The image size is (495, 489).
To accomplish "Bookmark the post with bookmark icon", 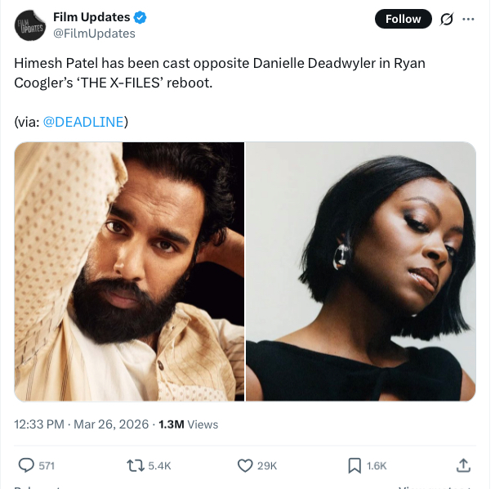I will click(355, 465).
